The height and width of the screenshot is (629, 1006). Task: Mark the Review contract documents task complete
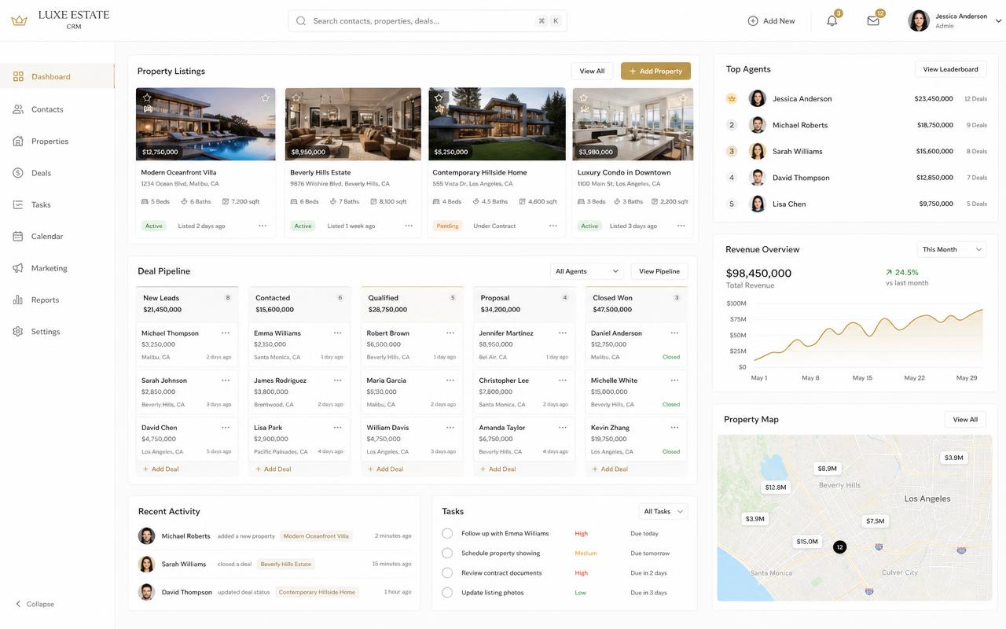pyautogui.click(x=447, y=573)
